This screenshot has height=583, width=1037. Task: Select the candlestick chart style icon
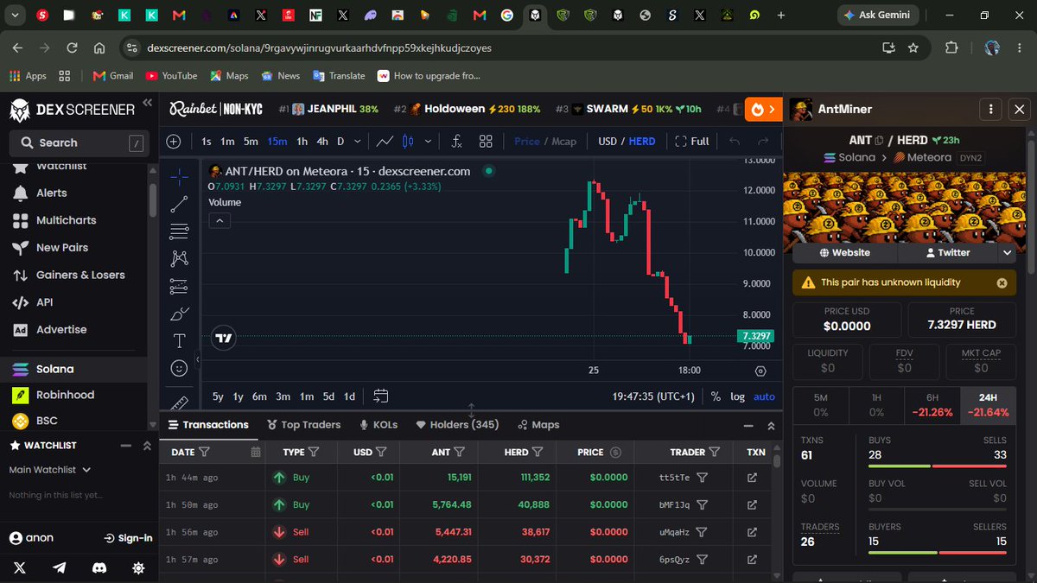tap(408, 142)
